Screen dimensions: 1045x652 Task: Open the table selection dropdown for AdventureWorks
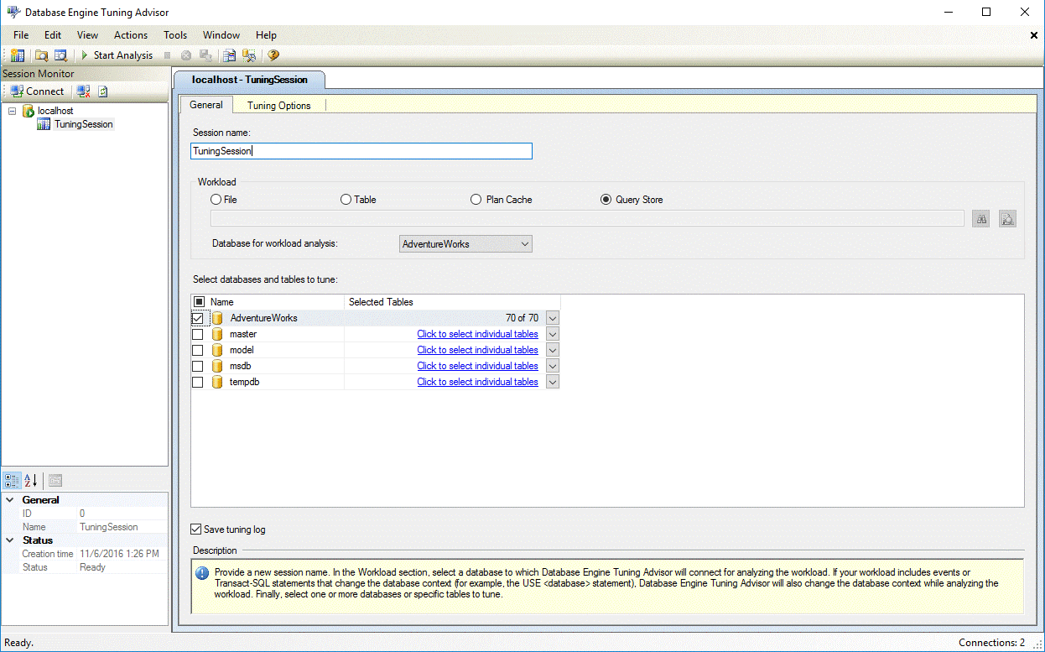552,317
